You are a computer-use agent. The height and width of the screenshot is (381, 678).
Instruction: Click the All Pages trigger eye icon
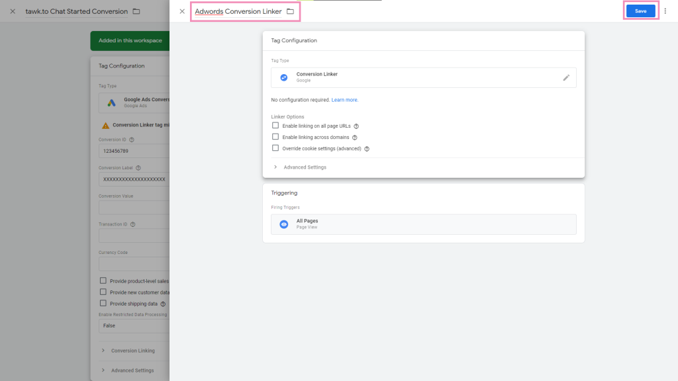tap(283, 224)
